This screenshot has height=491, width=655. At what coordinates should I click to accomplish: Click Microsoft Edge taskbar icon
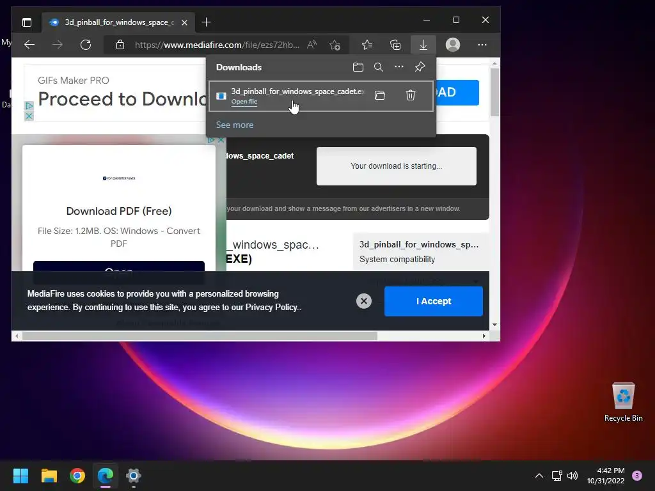point(106,476)
